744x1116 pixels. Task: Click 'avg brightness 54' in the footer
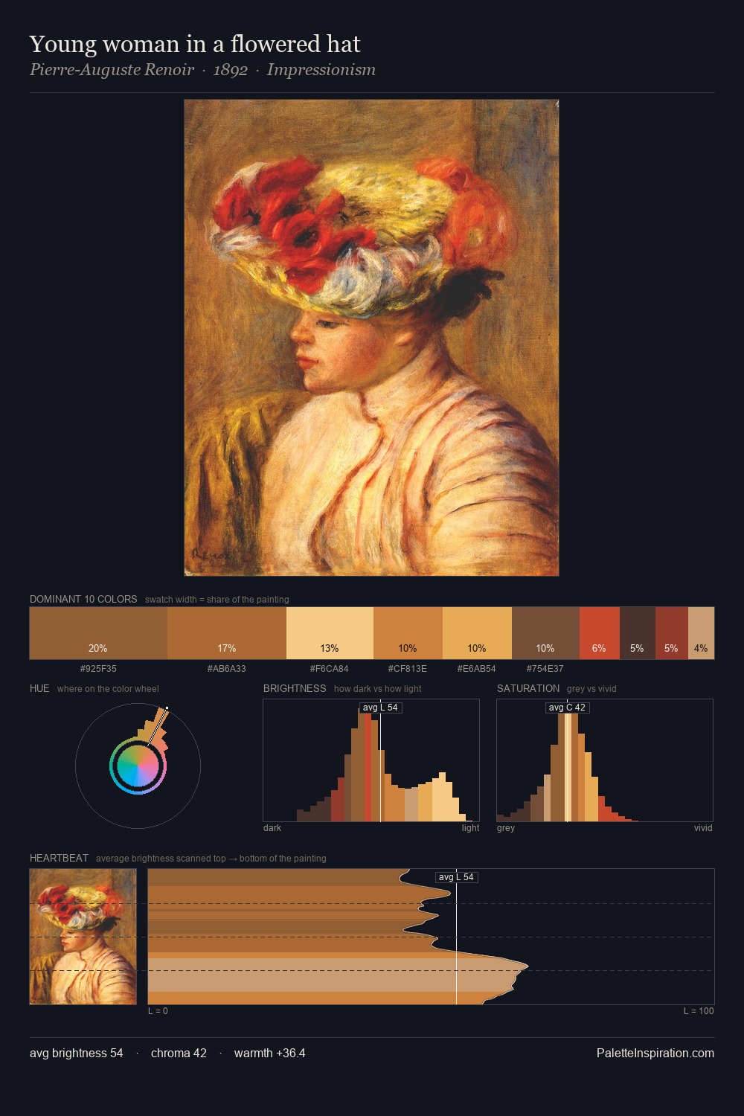pos(77,1054)
